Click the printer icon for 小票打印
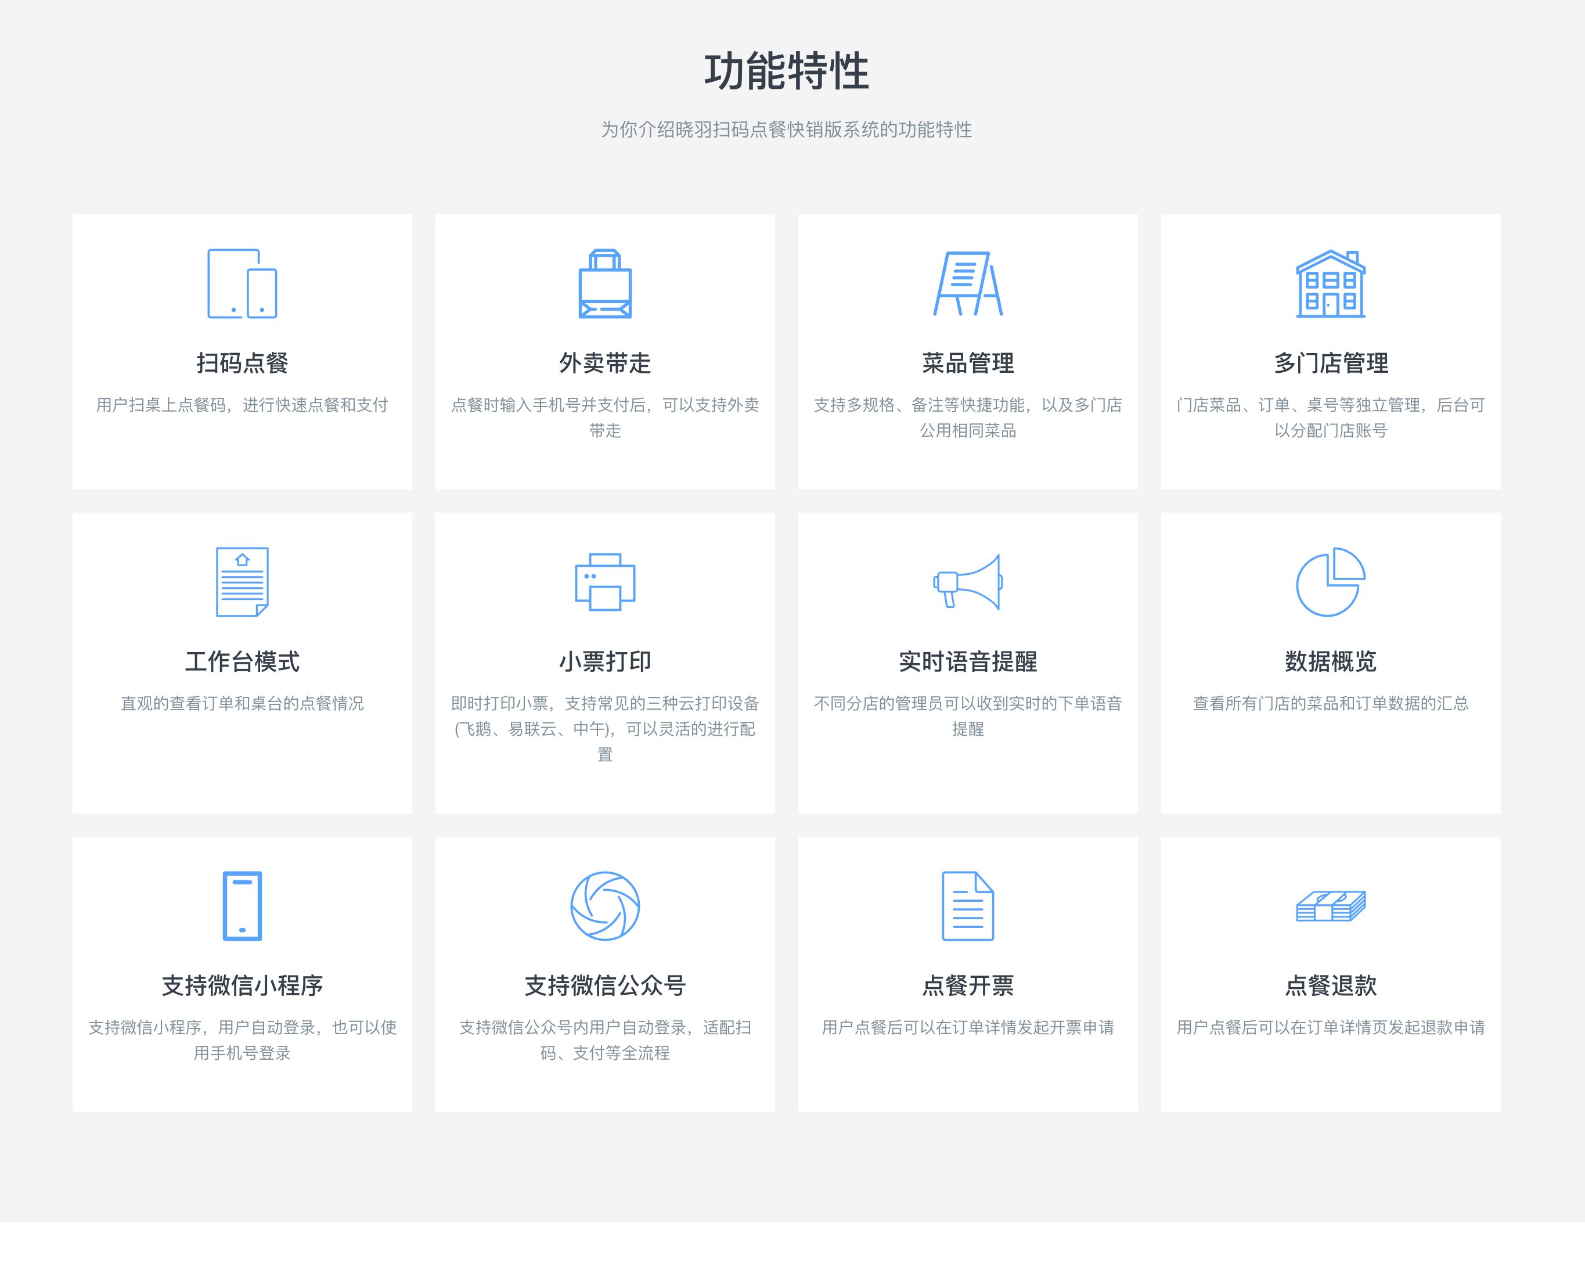Screen dimensions: 1585x1281 (605, 581)
